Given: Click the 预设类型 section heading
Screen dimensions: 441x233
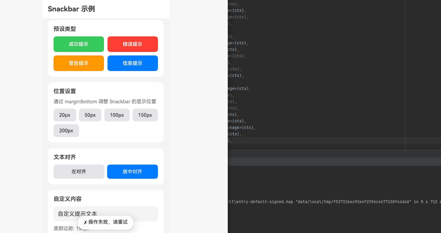Looking at the screenshot, I should tap(65, 29).
